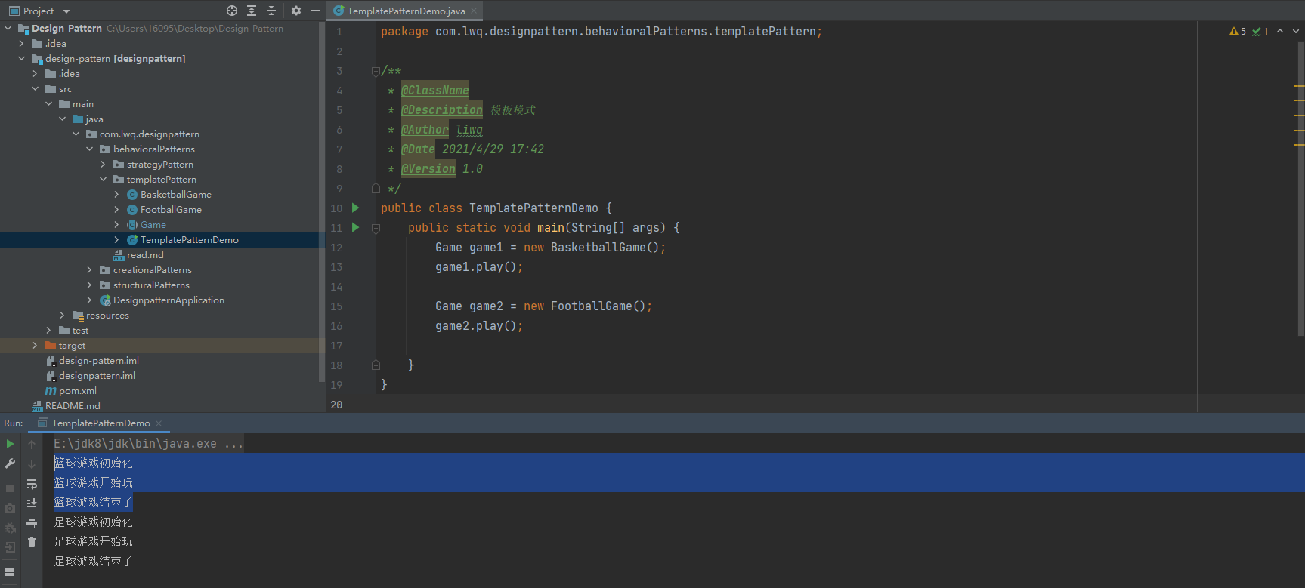This screenshot has height=588, width=1305.
Task: Click the Exit icon in Run panel
Action: point(10,547)
